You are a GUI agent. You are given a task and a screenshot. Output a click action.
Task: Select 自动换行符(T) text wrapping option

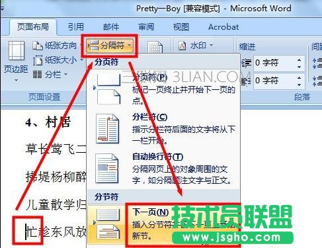pos(163,169)
